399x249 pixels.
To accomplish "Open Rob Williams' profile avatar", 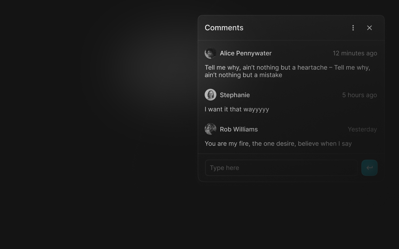I will 210,129.
